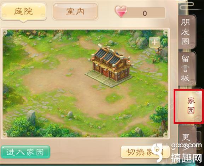Switch to the 室内 indoor tab
The image size is (204, 166).
(75, 12)
